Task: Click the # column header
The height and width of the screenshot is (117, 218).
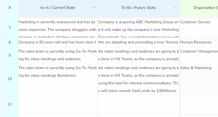Action: click(10, 8)
